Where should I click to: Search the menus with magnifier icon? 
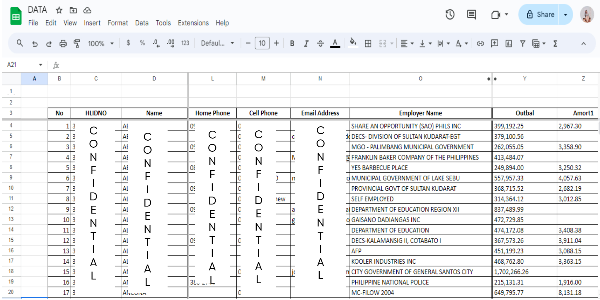[20, 43]
